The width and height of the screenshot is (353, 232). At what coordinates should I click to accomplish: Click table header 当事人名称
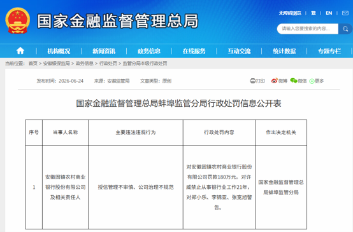pyautogui.click(x=65, y=132)
